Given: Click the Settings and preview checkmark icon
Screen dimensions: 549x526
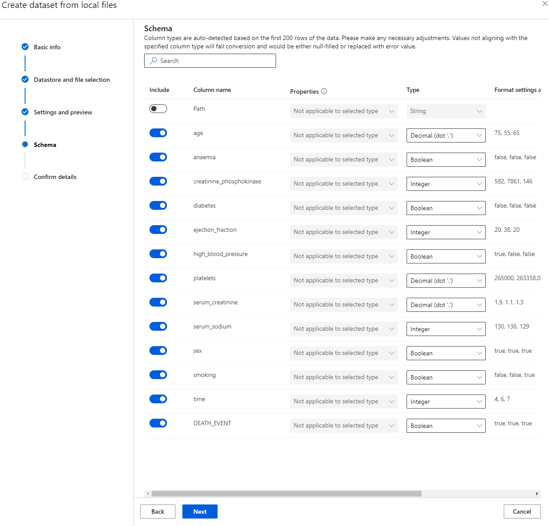Looking at the screenshot, I should click(x=25, y=112).
